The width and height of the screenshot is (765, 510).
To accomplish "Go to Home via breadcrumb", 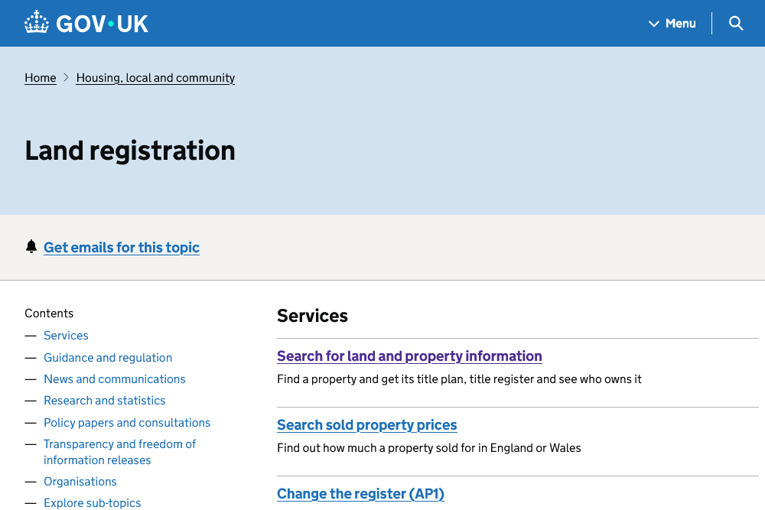I will [40, 77].
